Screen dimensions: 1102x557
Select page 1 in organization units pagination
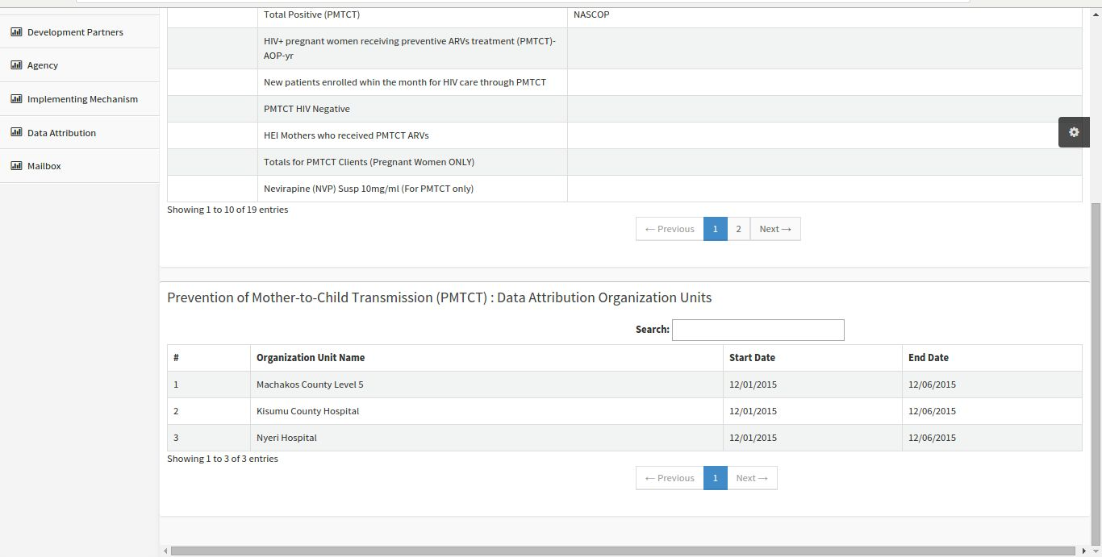coord(715,478)
